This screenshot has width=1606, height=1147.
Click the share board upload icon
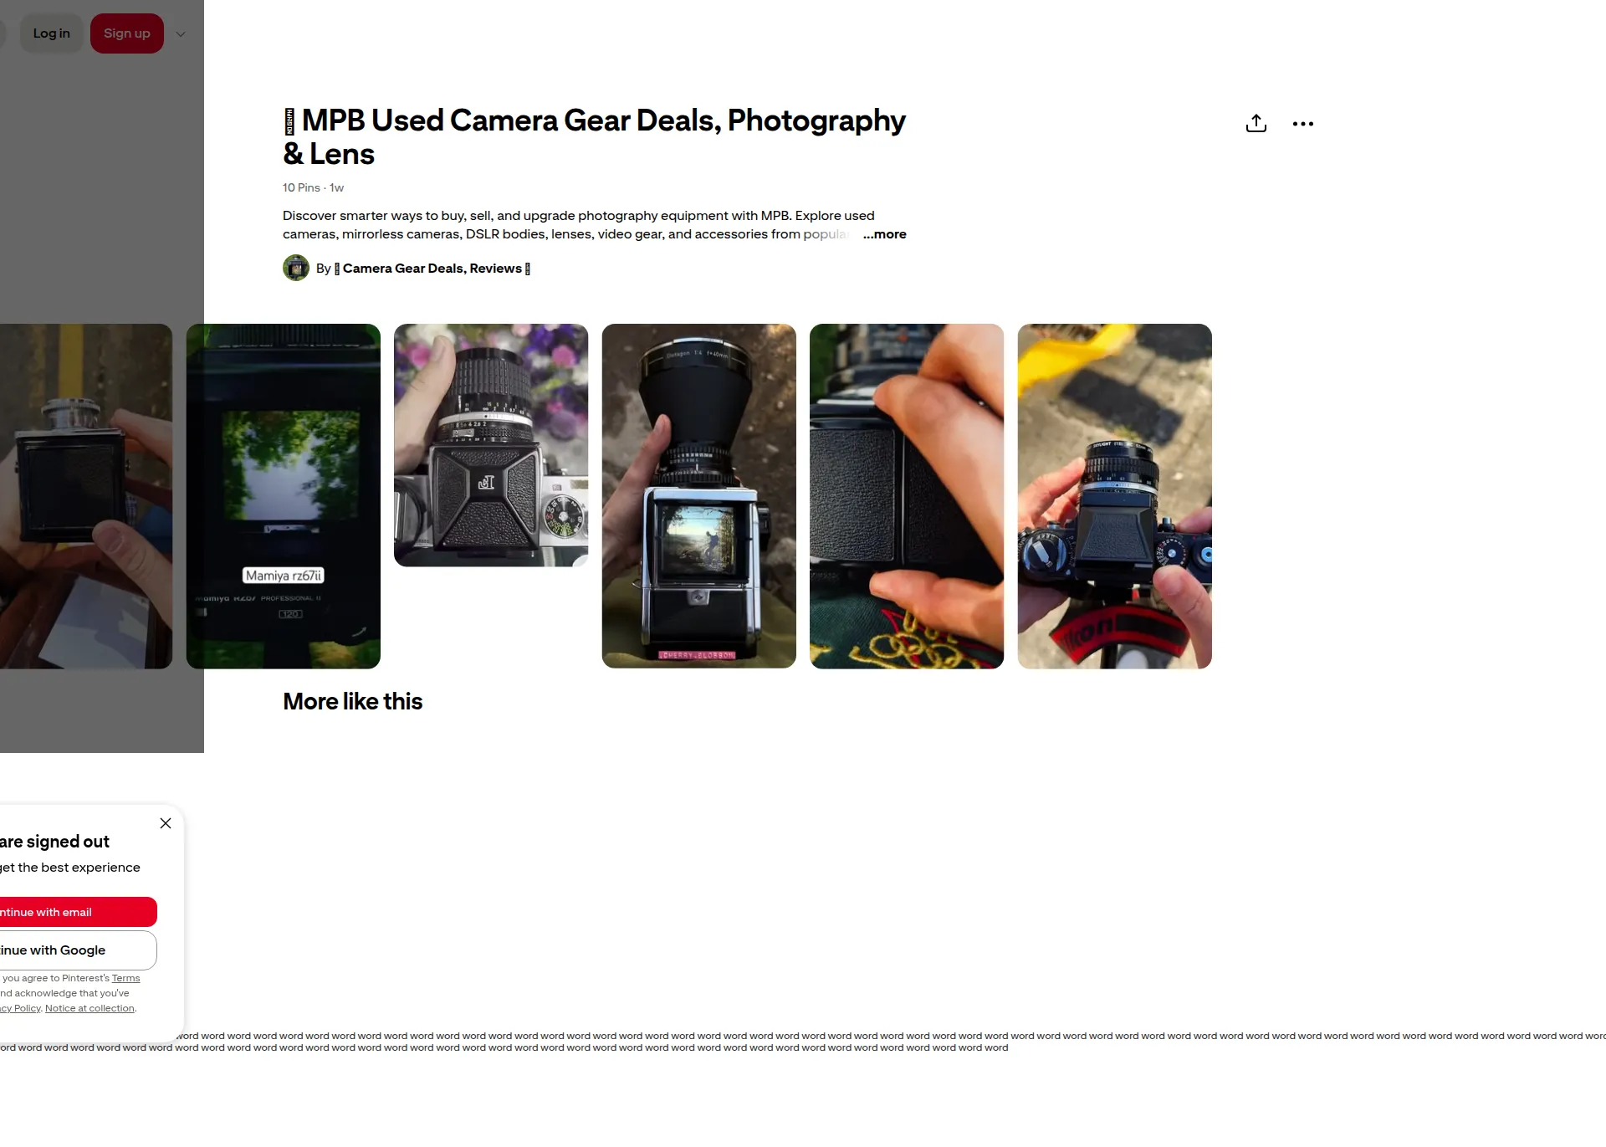coord(1256,124)
